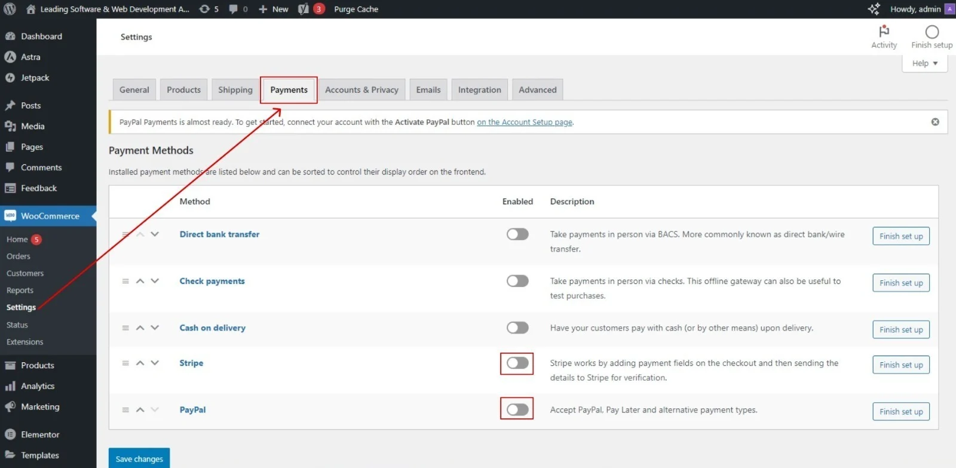The width and height of the screenshot is (956, 468).
Task: Open the Activity flag icon
Action: pos(884,31)
